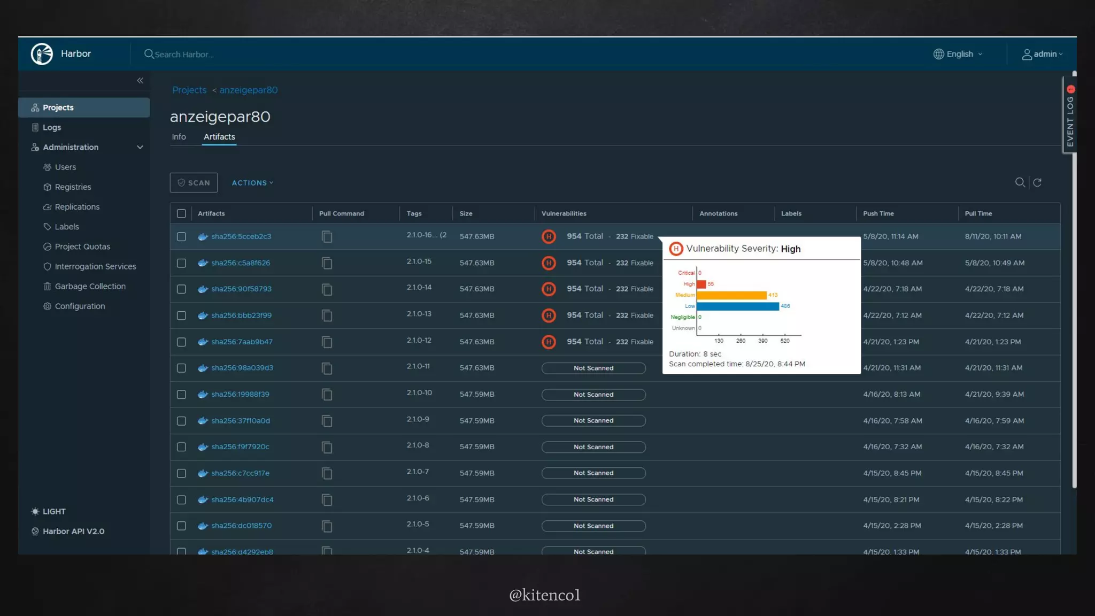Switch to the Info tab
This screenshot has width=1095, height=616.
pyautogui.click(x=179, y=137)
